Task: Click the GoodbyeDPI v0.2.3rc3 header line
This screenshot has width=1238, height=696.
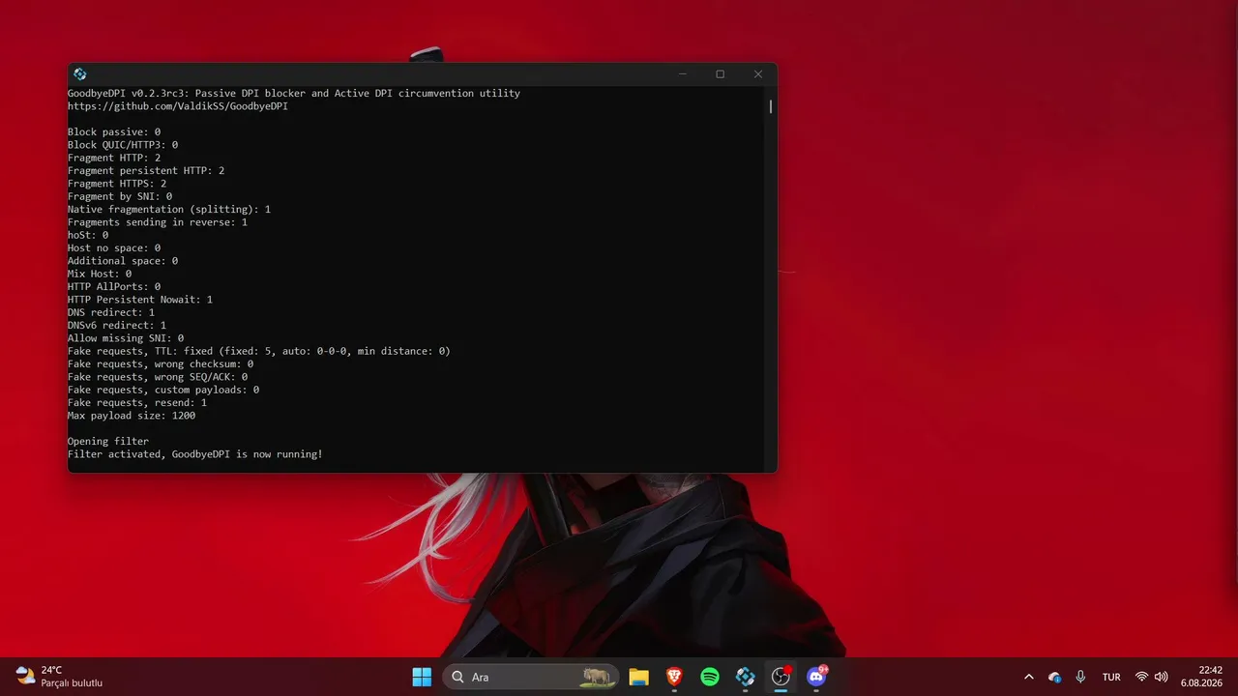Action: [x=294, y=94]
